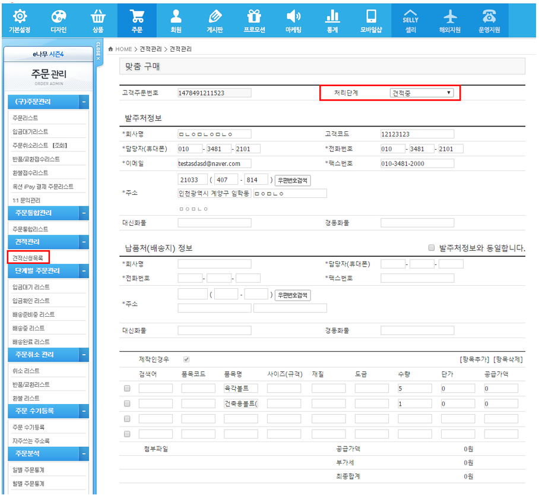539x495 pixels.
Task: Collapse the (구)주문관리 sidebar section
Action: point(84,102)
